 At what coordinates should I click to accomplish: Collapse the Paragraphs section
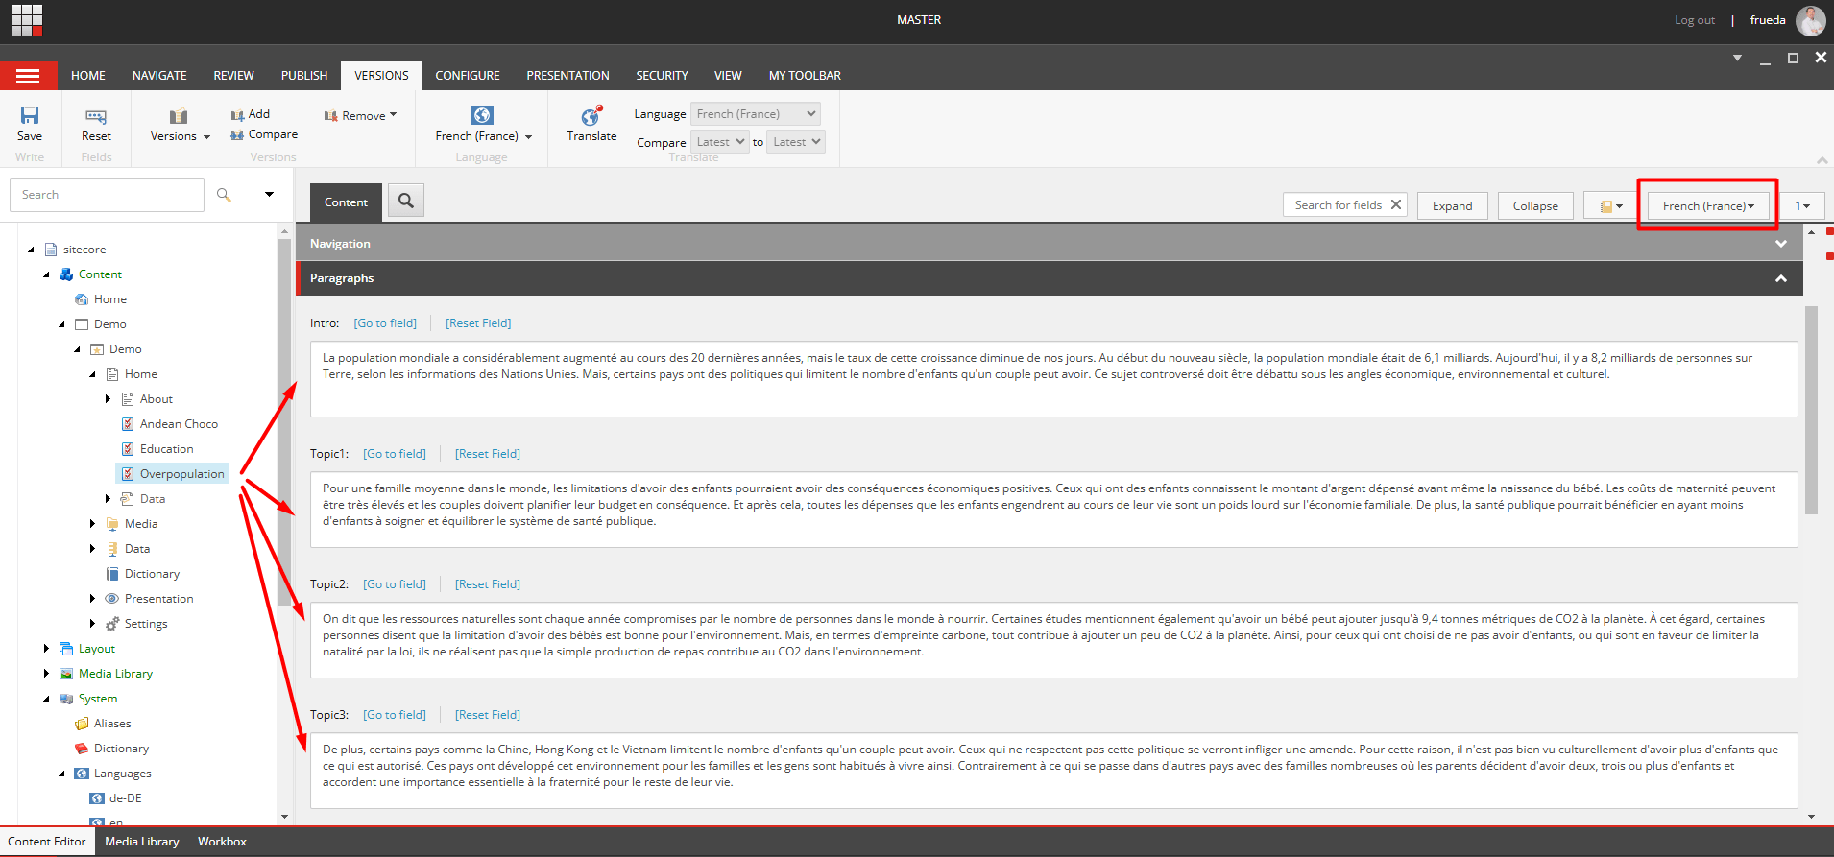(1781, 278)
